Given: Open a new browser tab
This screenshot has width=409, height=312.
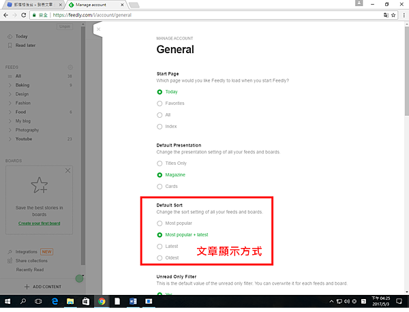Looking at the screenshot, I should click(x=134, y=5).
